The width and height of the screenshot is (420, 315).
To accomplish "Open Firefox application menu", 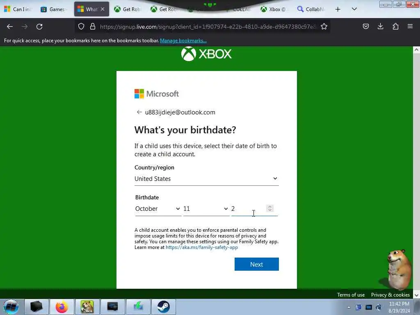I will (x=410, y=26).
